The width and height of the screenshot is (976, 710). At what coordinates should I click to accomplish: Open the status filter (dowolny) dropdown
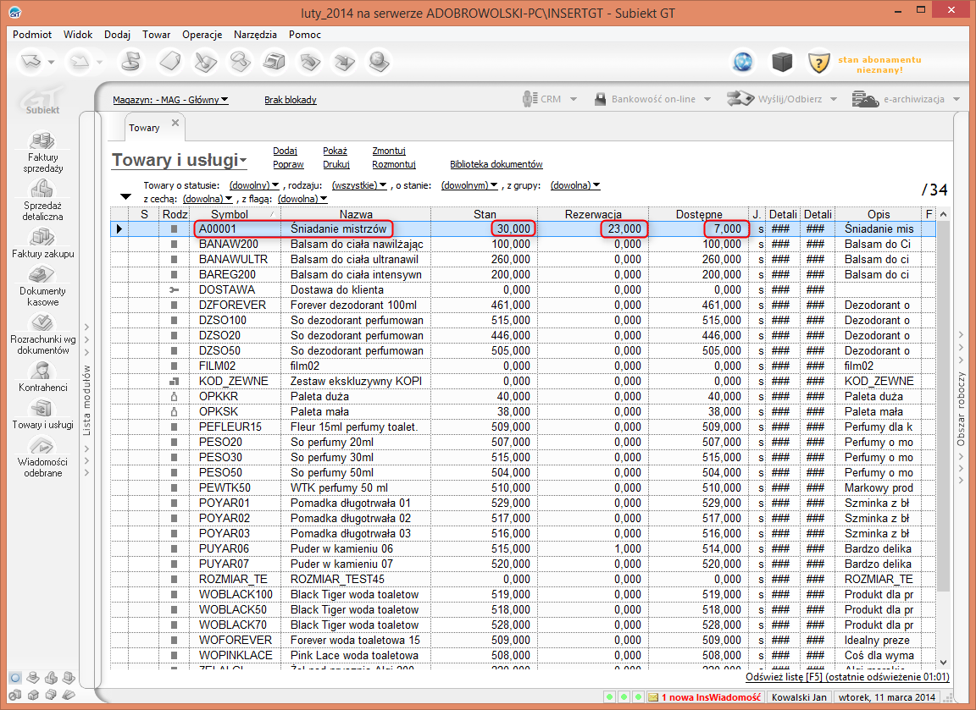coord(254,185)
